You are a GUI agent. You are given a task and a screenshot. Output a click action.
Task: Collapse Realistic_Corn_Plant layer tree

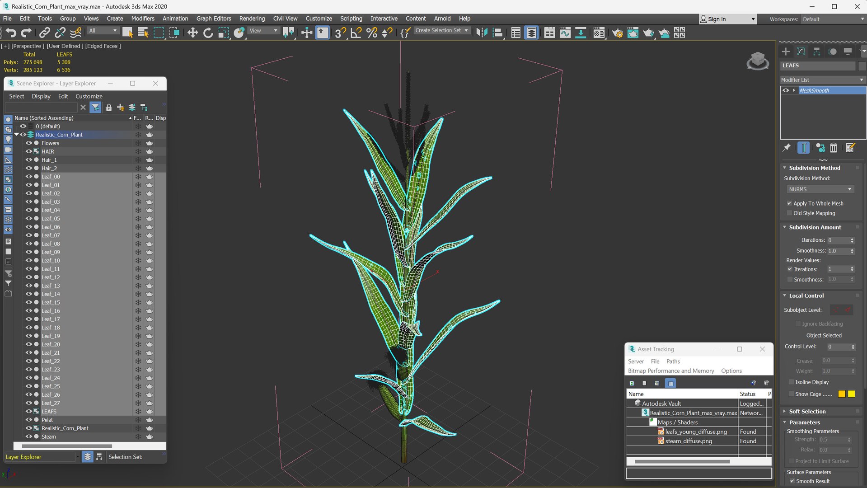point(17,135)
